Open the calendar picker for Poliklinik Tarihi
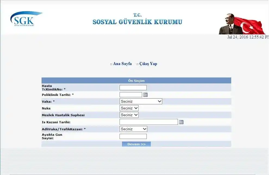269x175 pixels. click(145, 95)
